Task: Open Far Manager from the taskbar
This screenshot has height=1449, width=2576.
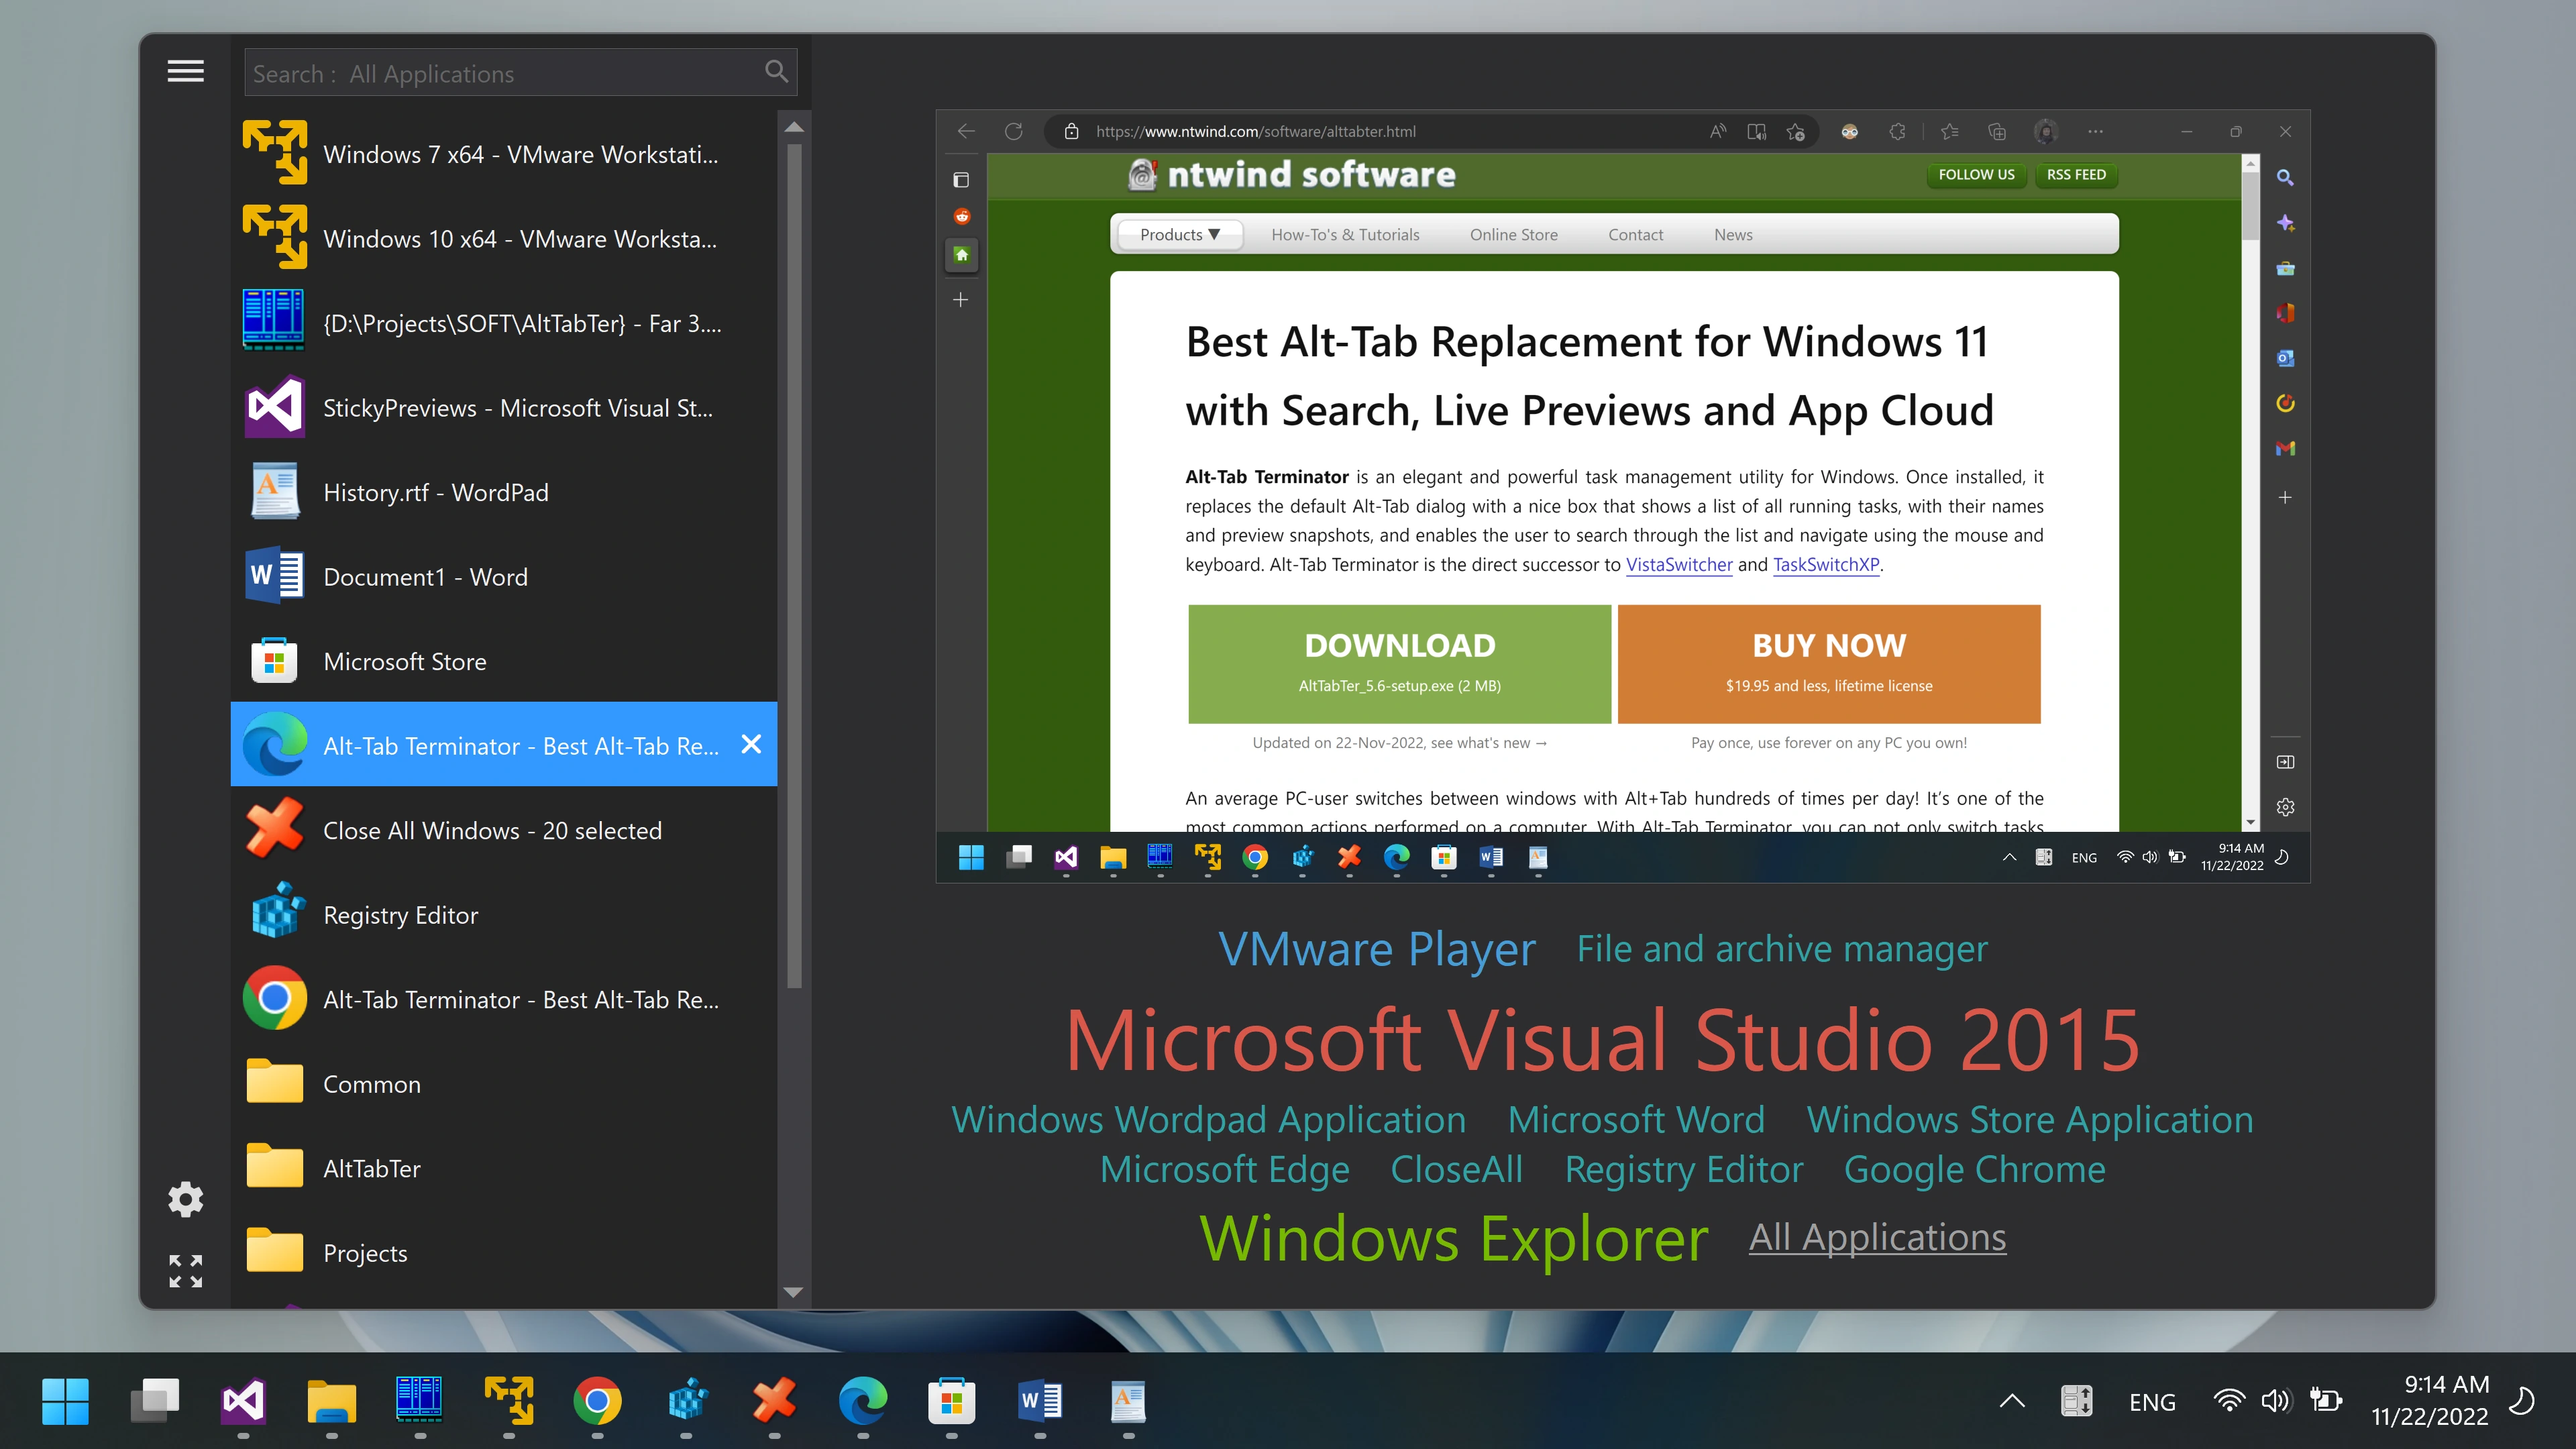Action: coord(419,1400)
